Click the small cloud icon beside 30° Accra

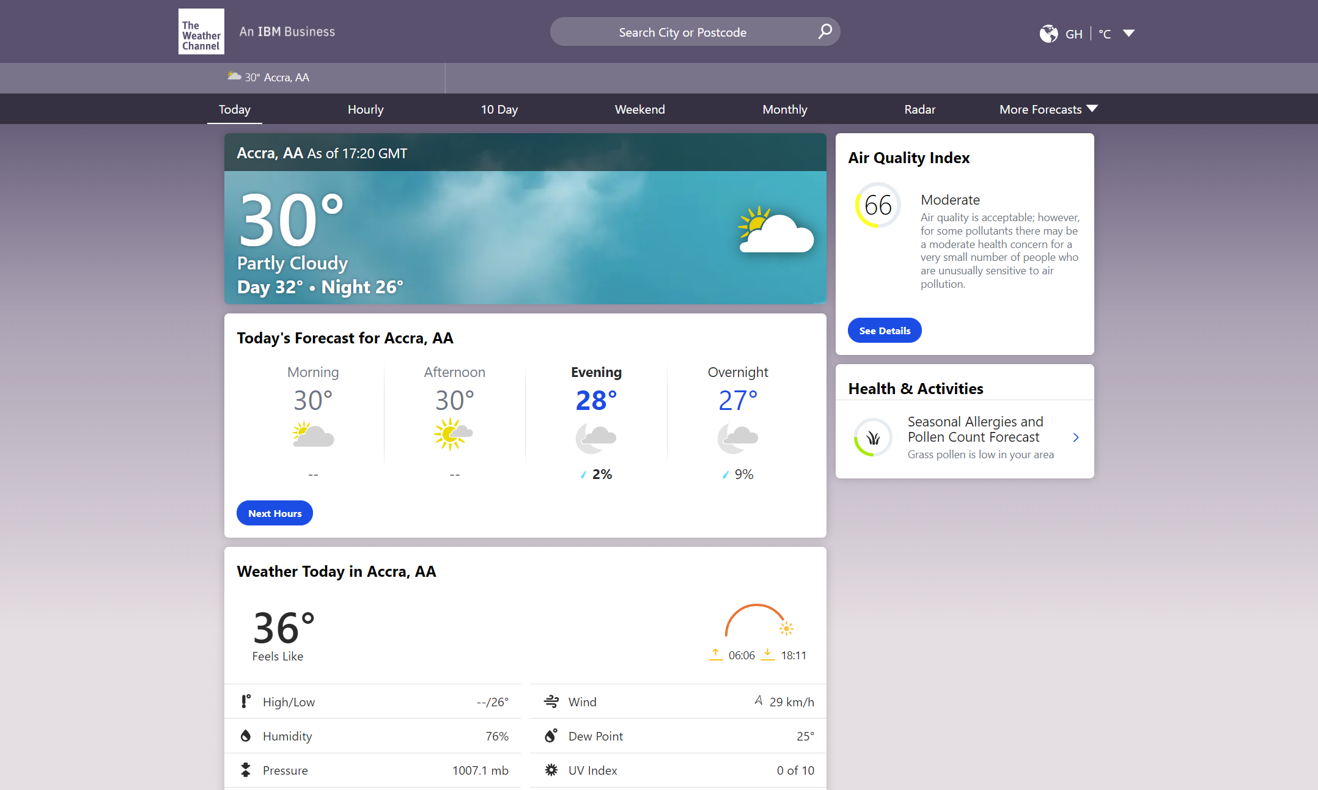(234, 76)
